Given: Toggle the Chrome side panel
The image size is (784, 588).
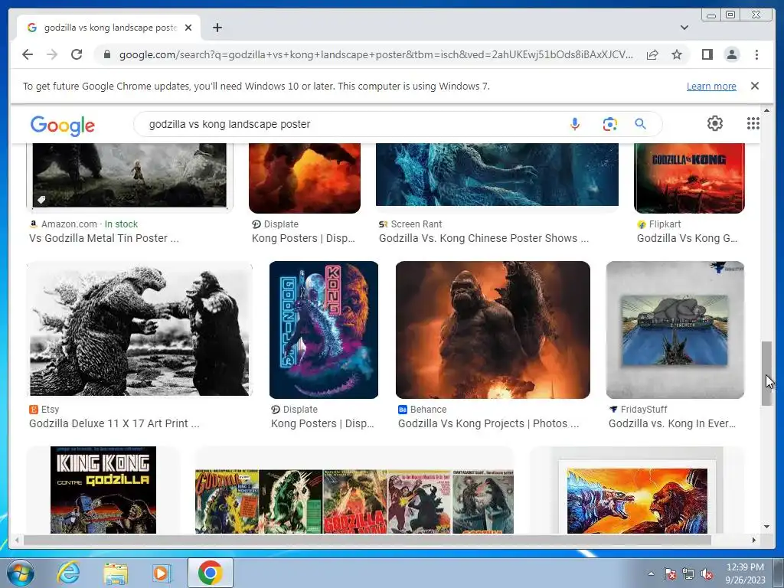Looking at the screenshot, I should coord(707,54).
